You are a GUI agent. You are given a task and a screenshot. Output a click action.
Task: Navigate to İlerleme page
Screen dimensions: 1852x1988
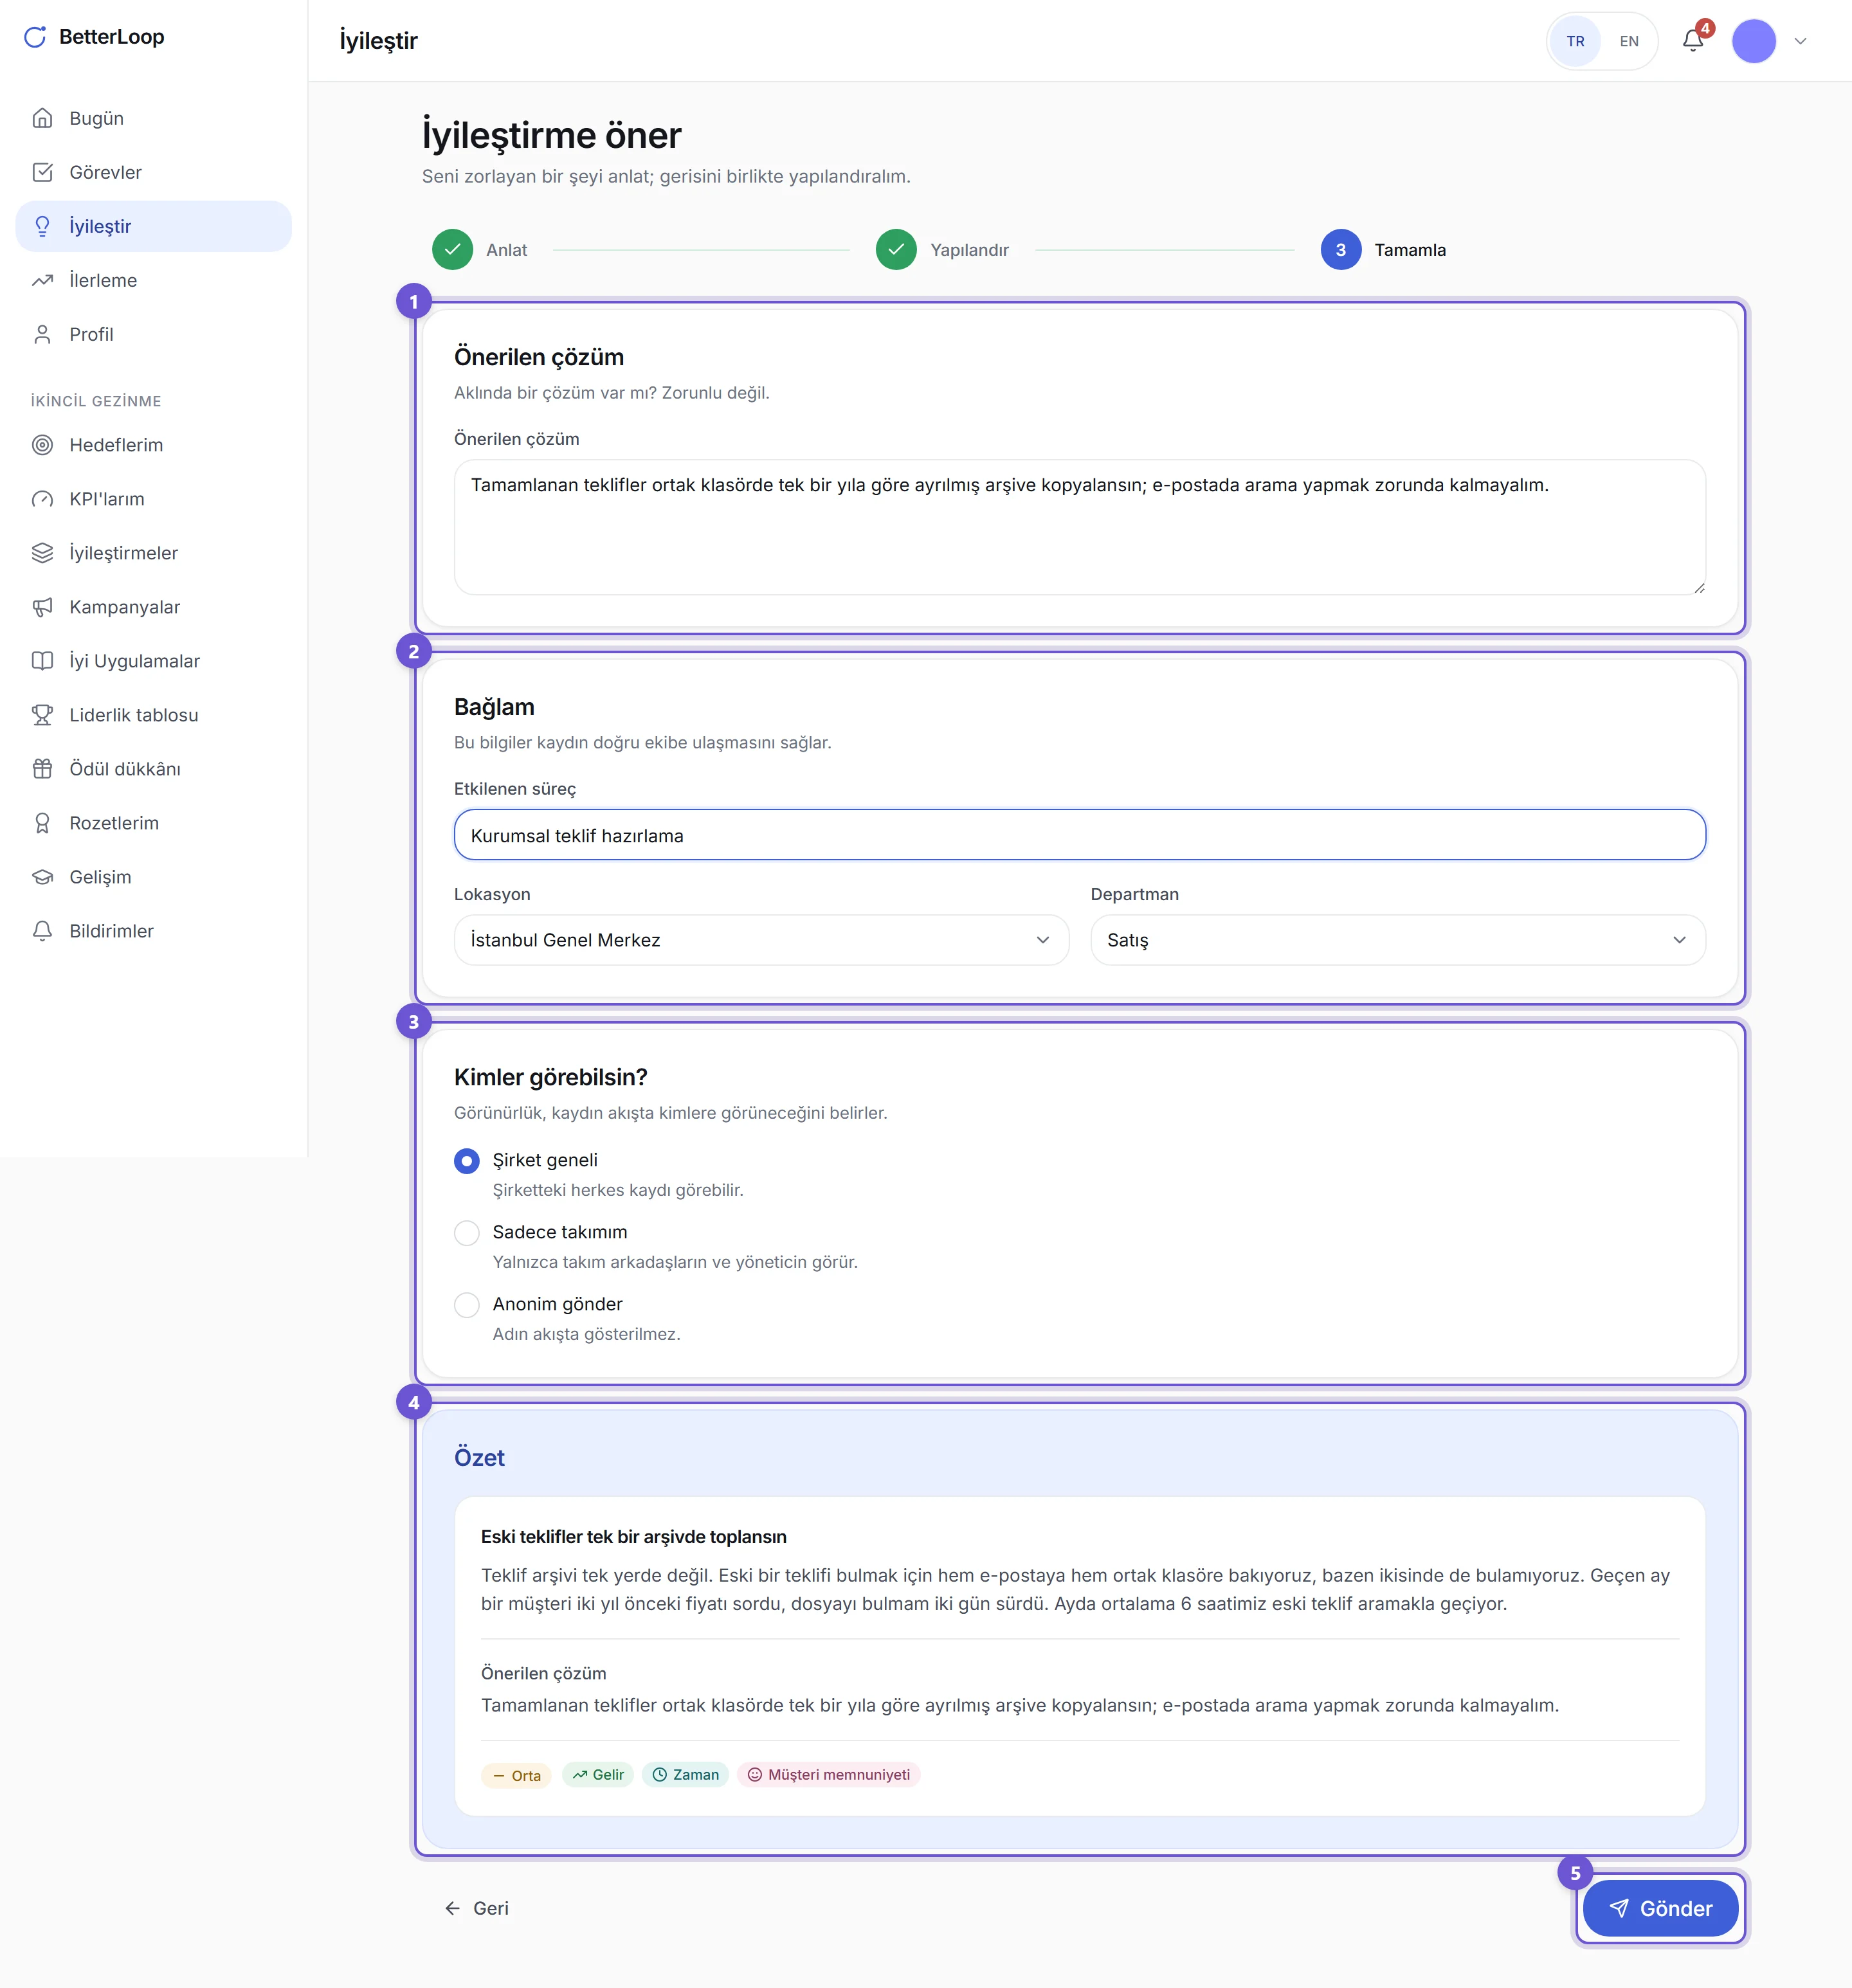154,280
